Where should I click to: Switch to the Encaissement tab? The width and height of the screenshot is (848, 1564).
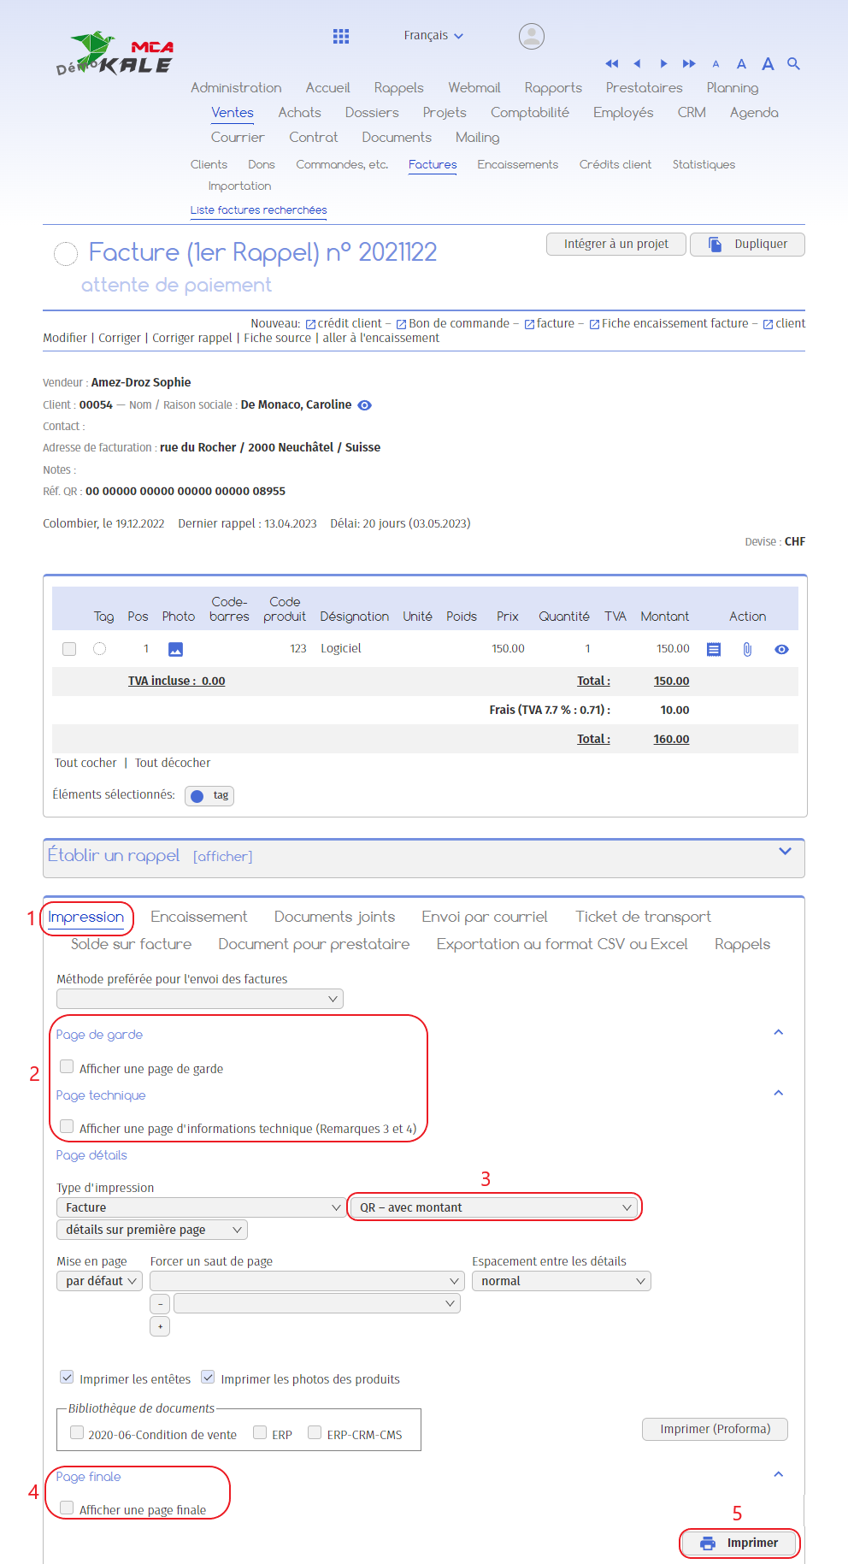[x=198, y=917]
